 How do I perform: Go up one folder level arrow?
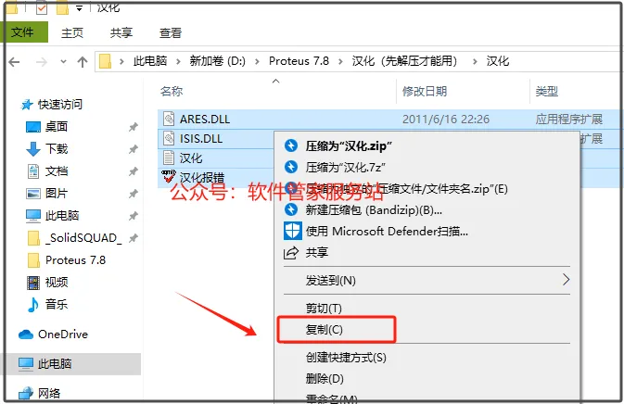83,62
